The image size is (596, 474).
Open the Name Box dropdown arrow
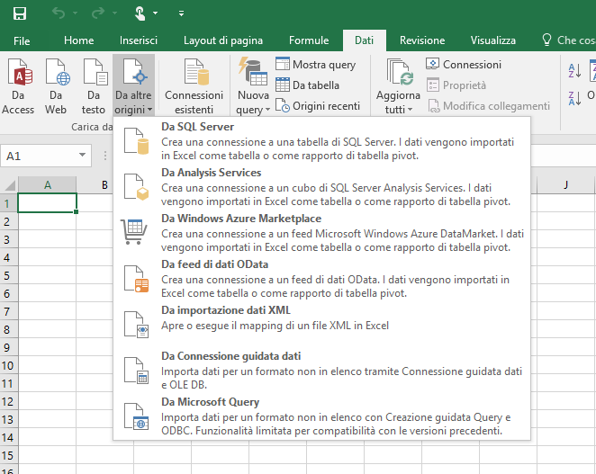pyautogui.click(x=82, y=155)
